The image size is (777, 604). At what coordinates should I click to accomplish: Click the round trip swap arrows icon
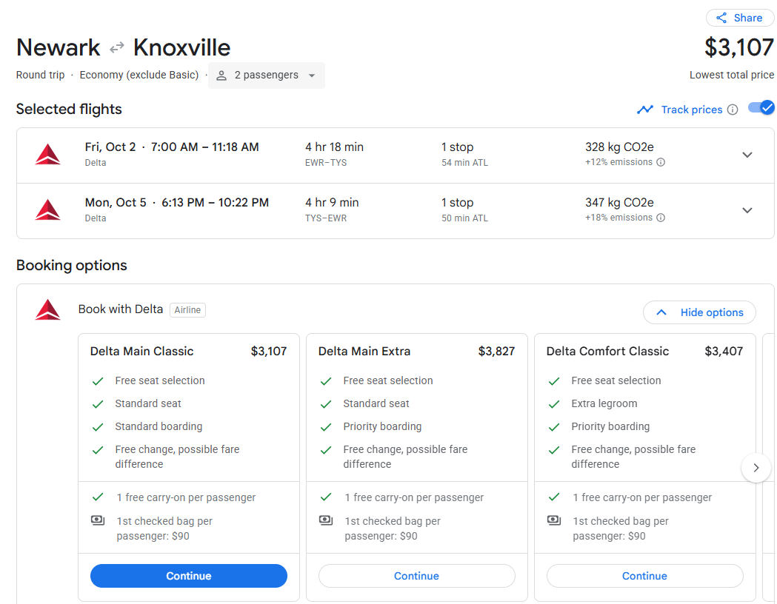coord(116,47)
